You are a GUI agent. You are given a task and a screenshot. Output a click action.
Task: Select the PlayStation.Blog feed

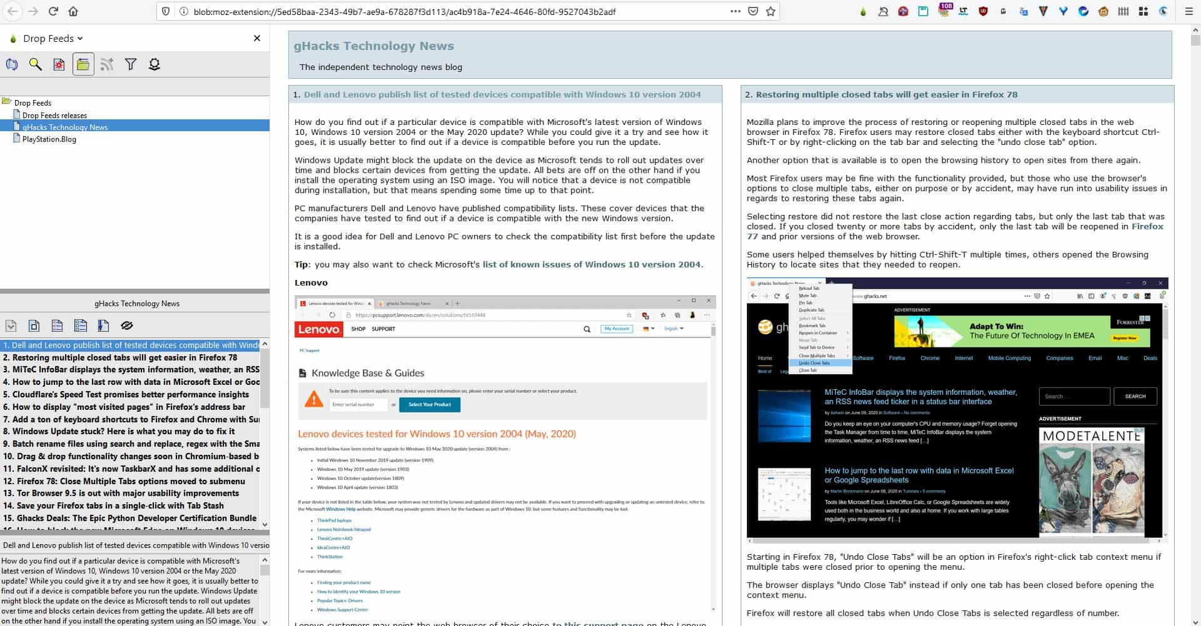pos(49,139)
